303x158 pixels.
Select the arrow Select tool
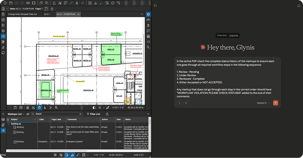pyautogui.click(x=45, y=108)
